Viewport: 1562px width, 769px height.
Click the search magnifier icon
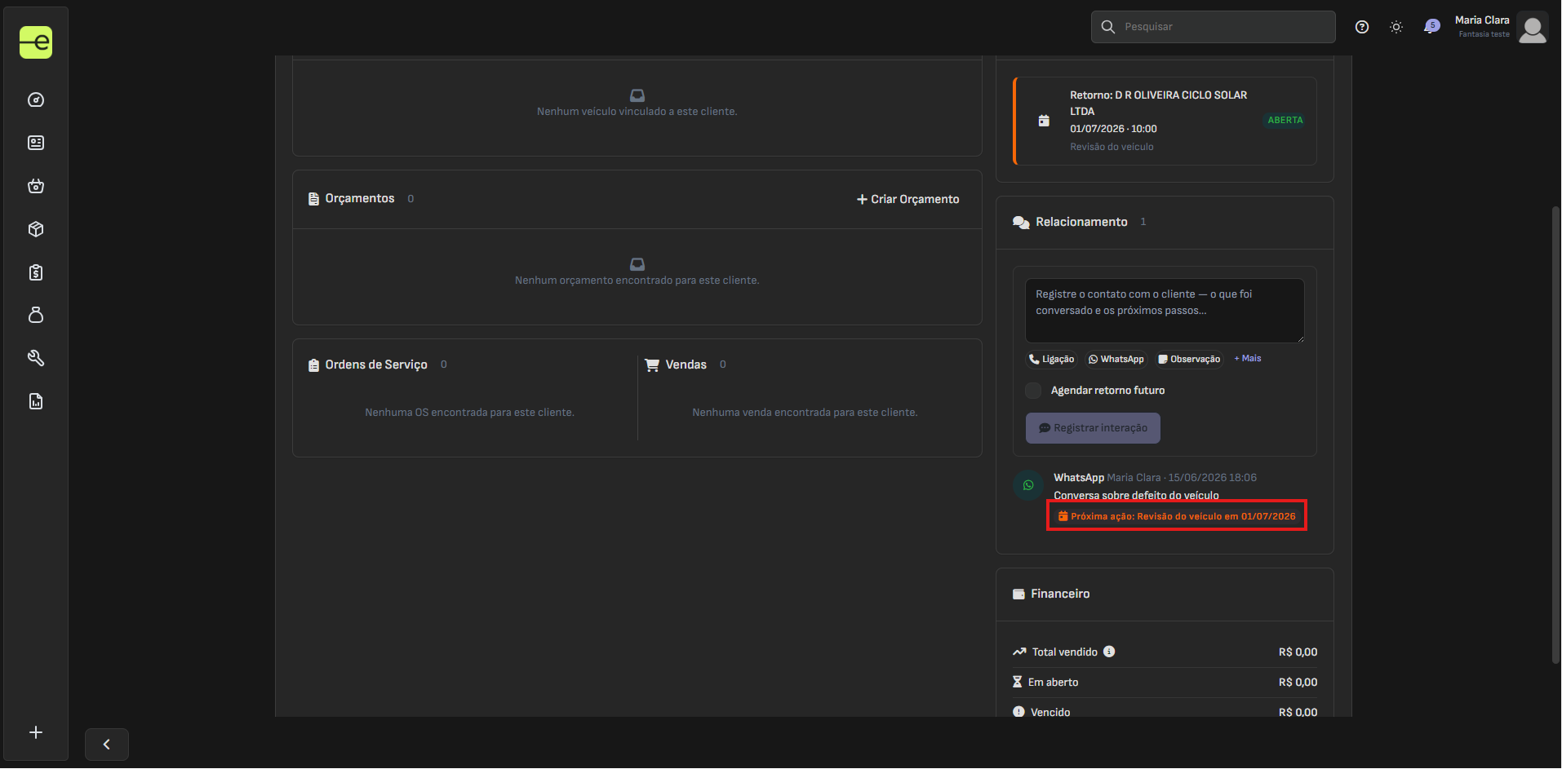(x=1108, y=27)
